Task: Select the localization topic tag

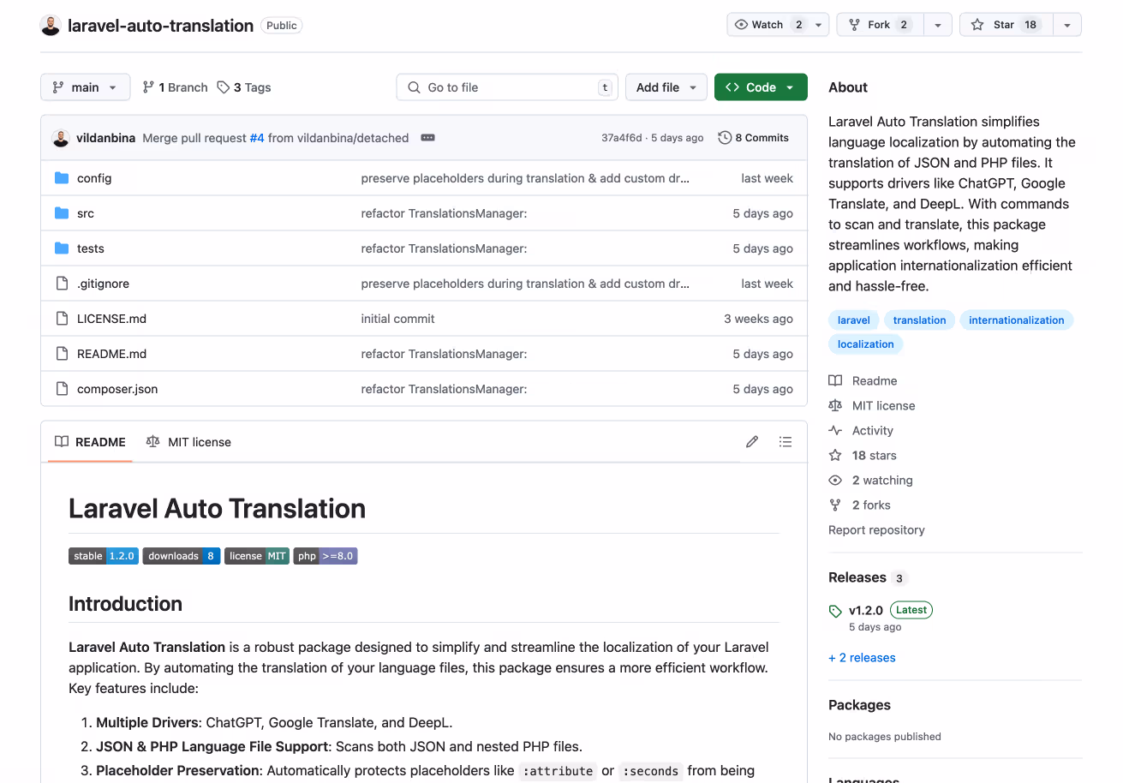Action: coord(866,344)
